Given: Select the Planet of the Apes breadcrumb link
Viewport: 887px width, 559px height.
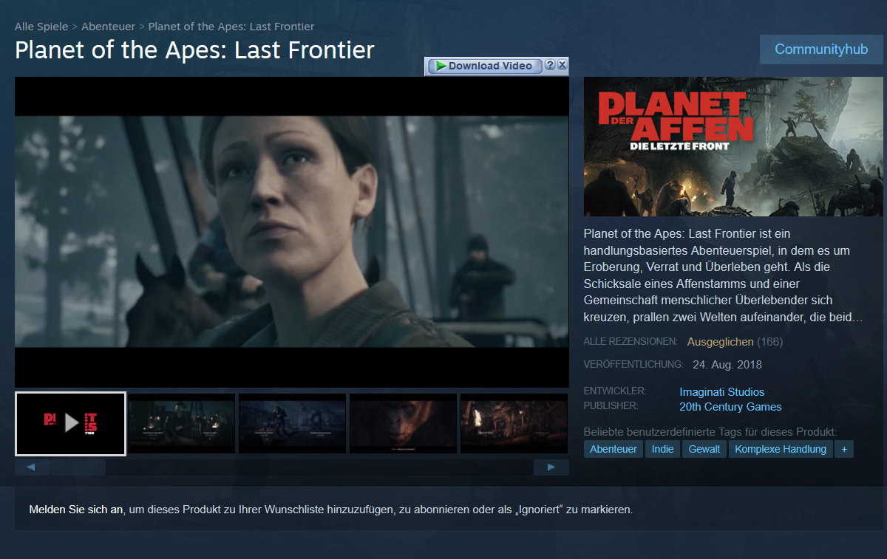Looking at the screenshot, I should [231, 27].
